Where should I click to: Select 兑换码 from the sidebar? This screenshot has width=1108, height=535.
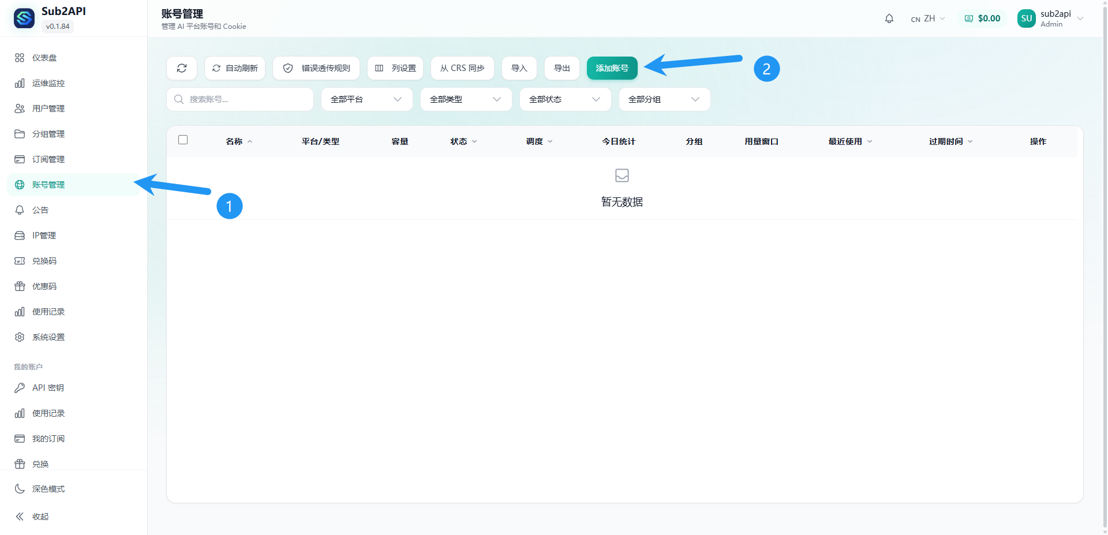pyautogui.click(x=44, y=260)
